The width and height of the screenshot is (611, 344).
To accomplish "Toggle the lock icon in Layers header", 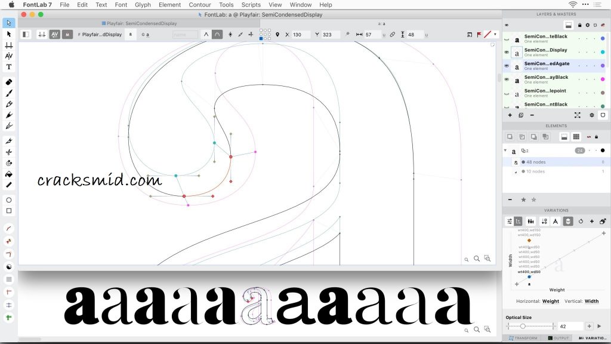I will [579, 25].
